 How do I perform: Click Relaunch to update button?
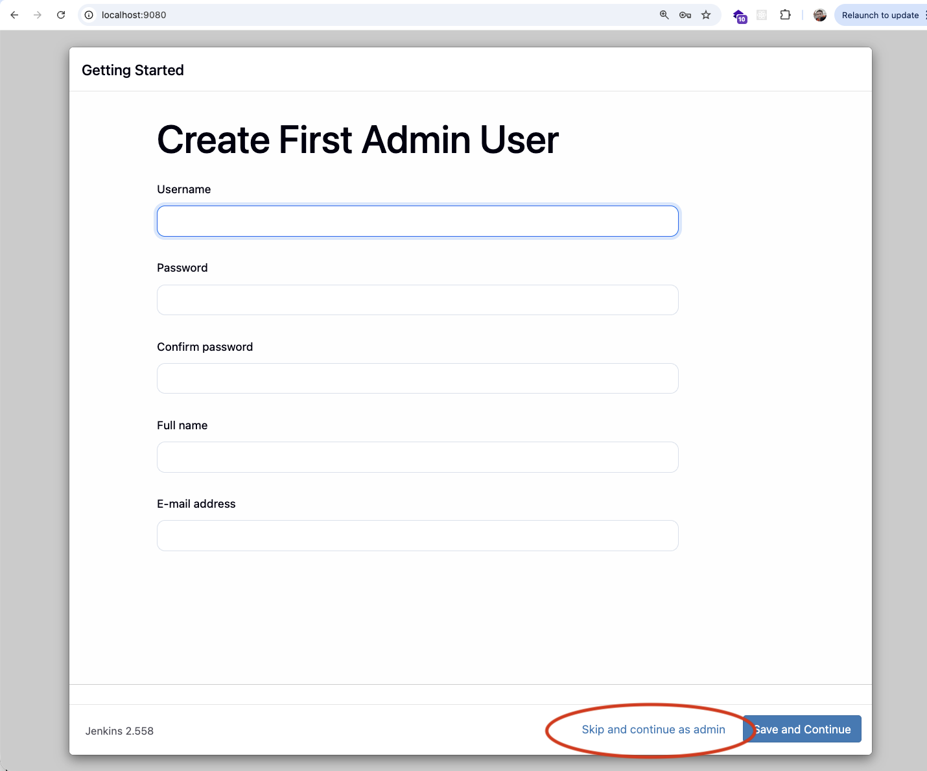click(x=880, y=15)
